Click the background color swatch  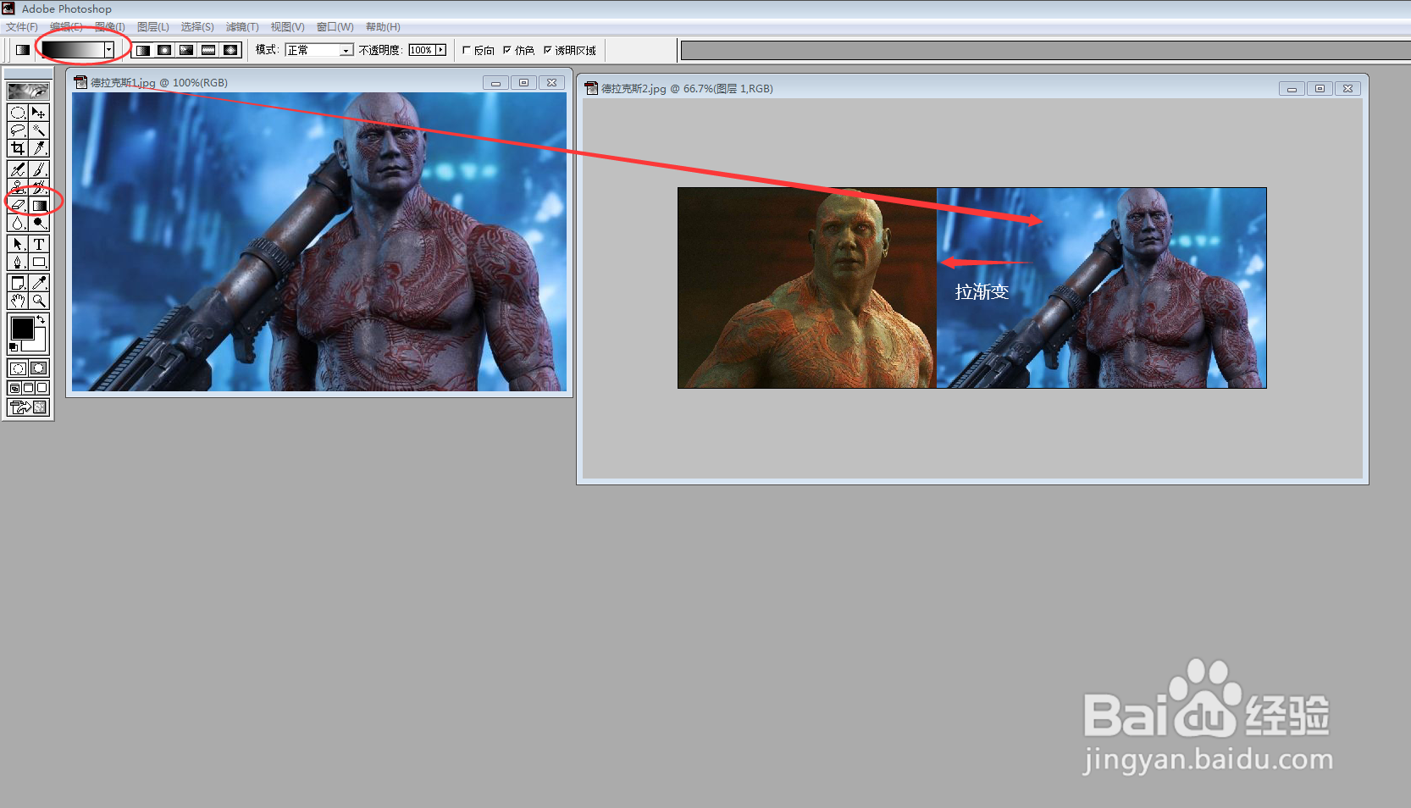click(38, 344)
